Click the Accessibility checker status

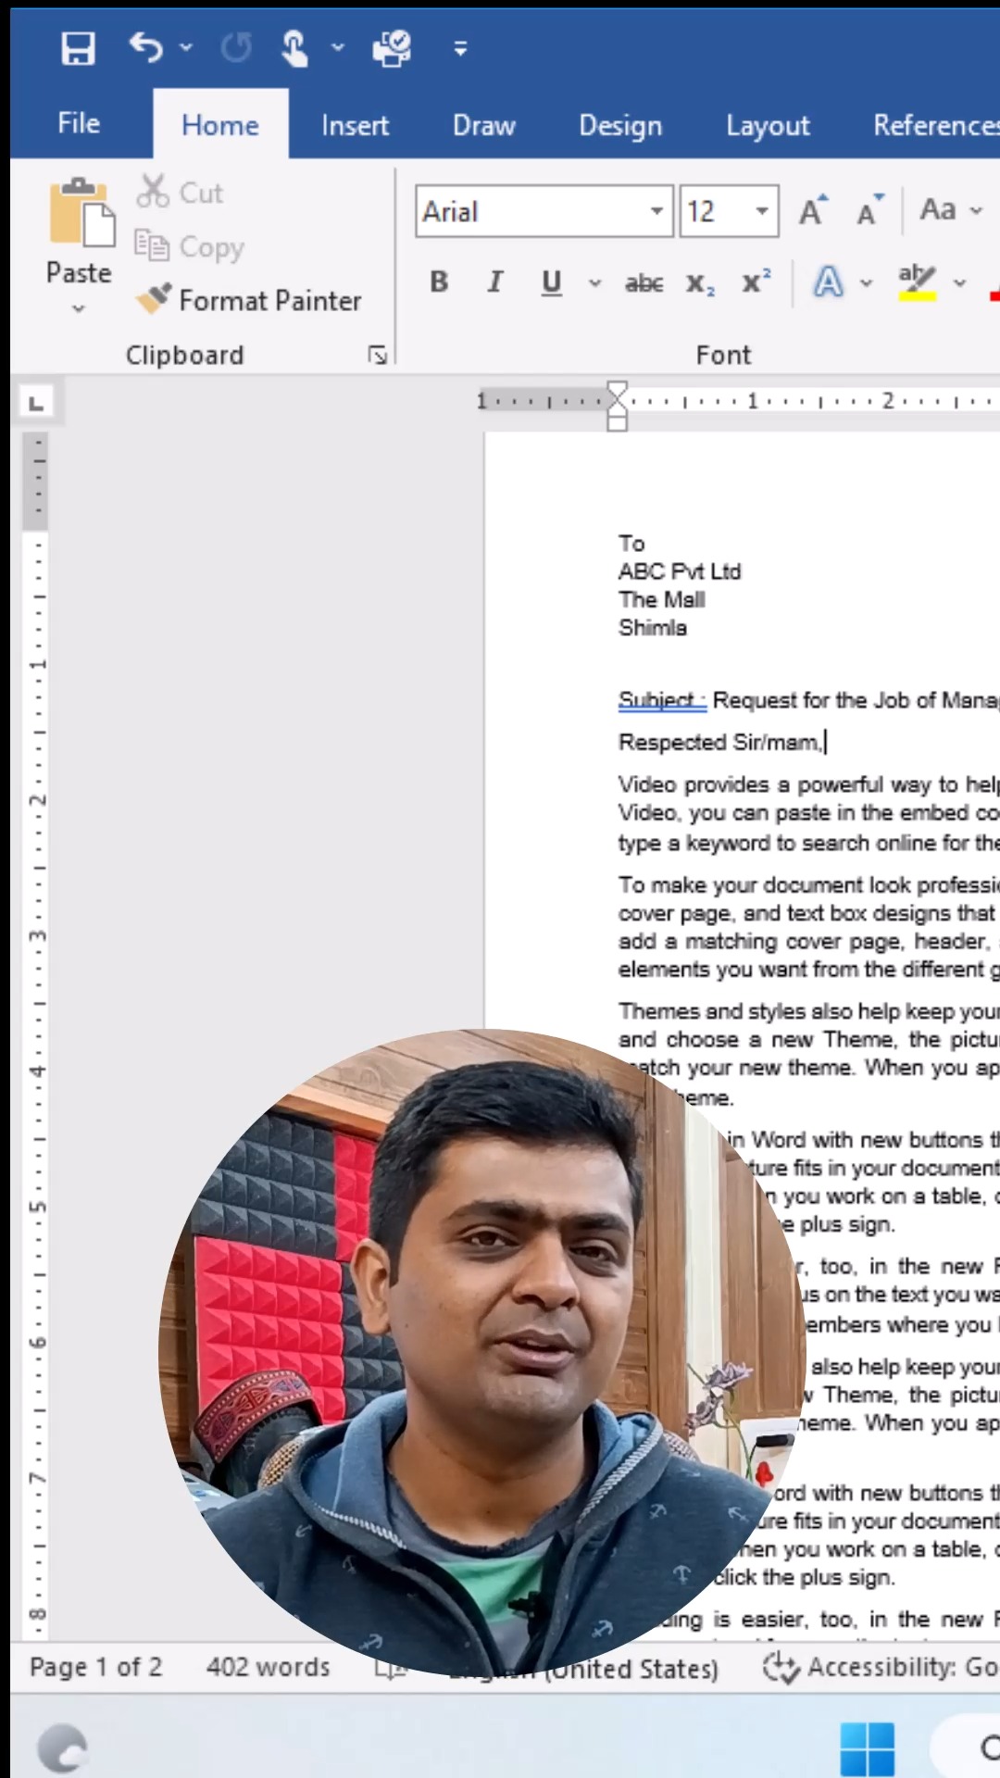[x=880, y=1667]
